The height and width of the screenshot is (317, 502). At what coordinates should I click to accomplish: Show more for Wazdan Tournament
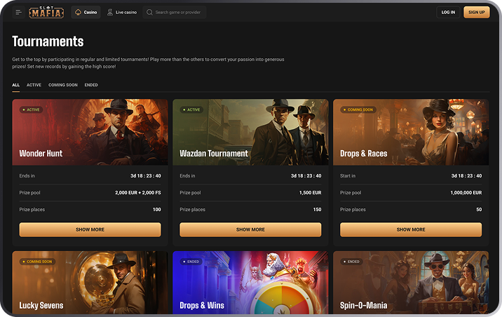coord(250,229)
